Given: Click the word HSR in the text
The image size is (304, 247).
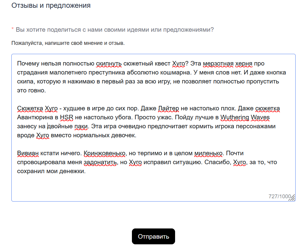Looking at the screenshot, I should [x=67, y=117].
